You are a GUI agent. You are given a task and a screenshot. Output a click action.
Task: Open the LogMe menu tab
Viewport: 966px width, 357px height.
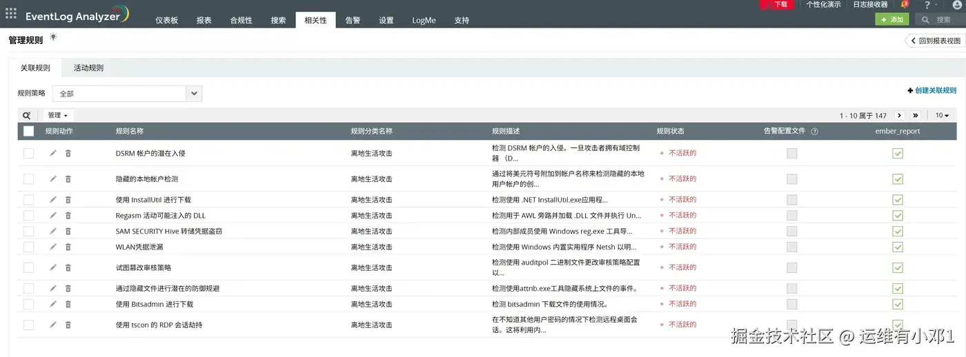click(x=424, y=20)
